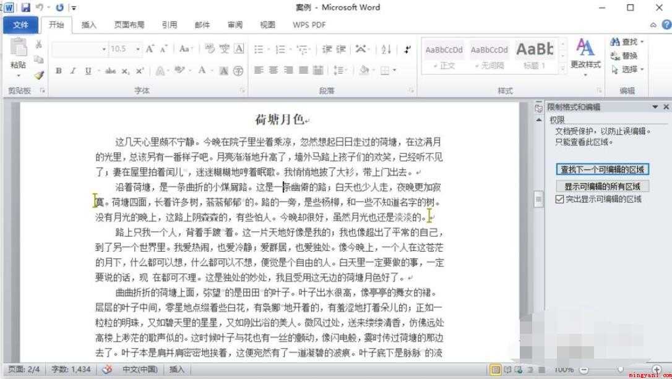Viewport: 672px width, 379px height.
Task: Select the 无间隔 style
Action: pos(489,56)
